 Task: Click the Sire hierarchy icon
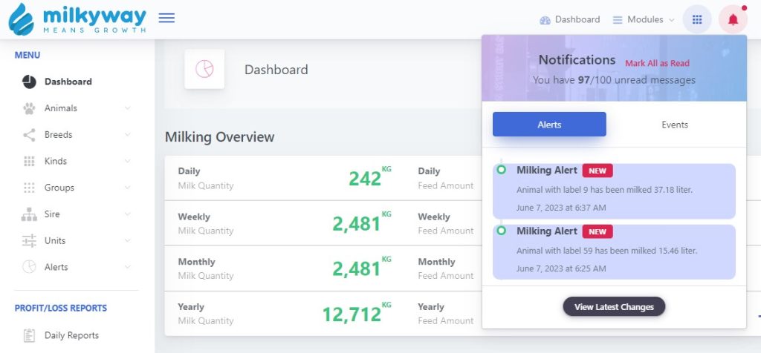29,214
